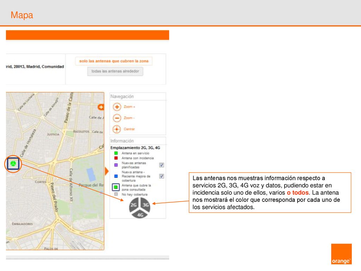Image resolution: width=361 pixels, height=271 pixels.
Task: Click the 'Navegación' panel header
Action: click(x=122, y=97)
